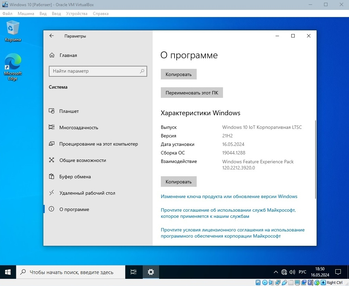Viewport: 349px width, 286px height.
Task: Click Копировать below Windows characteristics
Action: [179, 182]
